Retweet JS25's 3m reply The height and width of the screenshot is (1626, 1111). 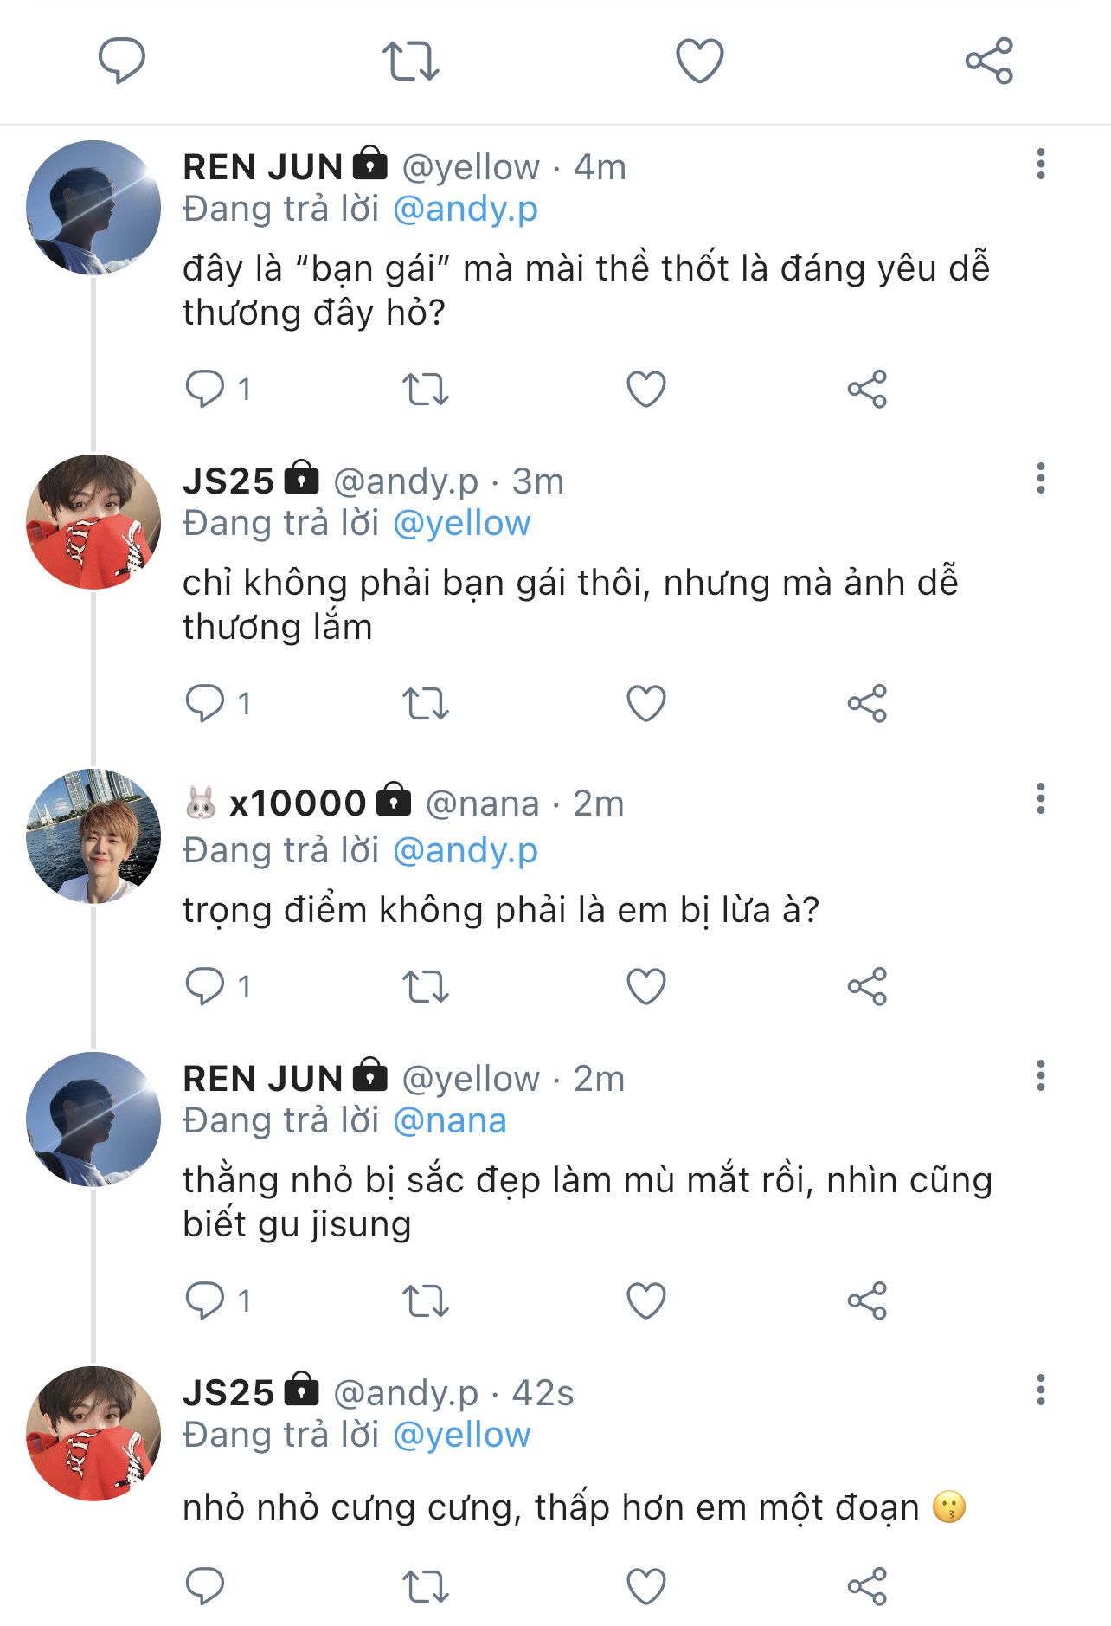pyautogui.click(x=426, y=703)
